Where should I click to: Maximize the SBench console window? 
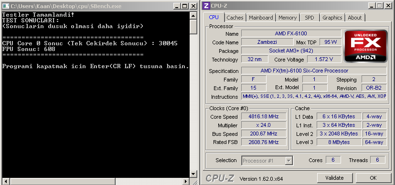(x=185, y=6)
